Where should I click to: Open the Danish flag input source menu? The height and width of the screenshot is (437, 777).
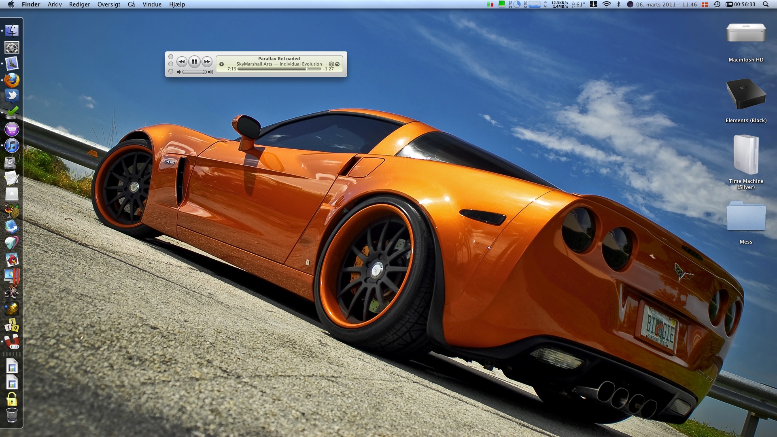[705, 4]
